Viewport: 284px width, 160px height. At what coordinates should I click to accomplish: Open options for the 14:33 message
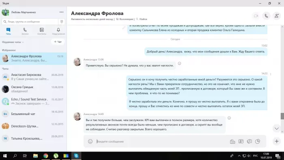click(271, 74)
